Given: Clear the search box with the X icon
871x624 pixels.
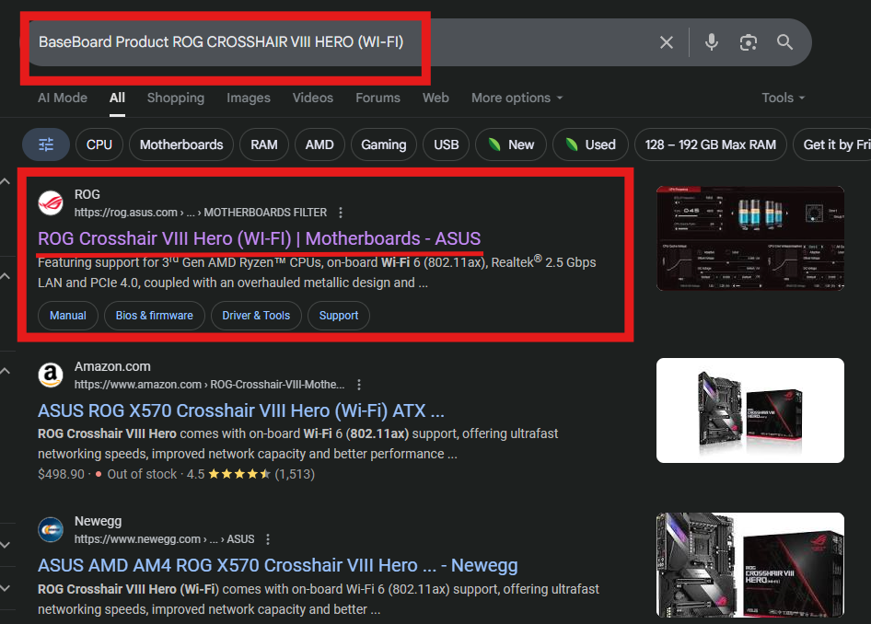Looking at the screenshot, I should 666,42.
